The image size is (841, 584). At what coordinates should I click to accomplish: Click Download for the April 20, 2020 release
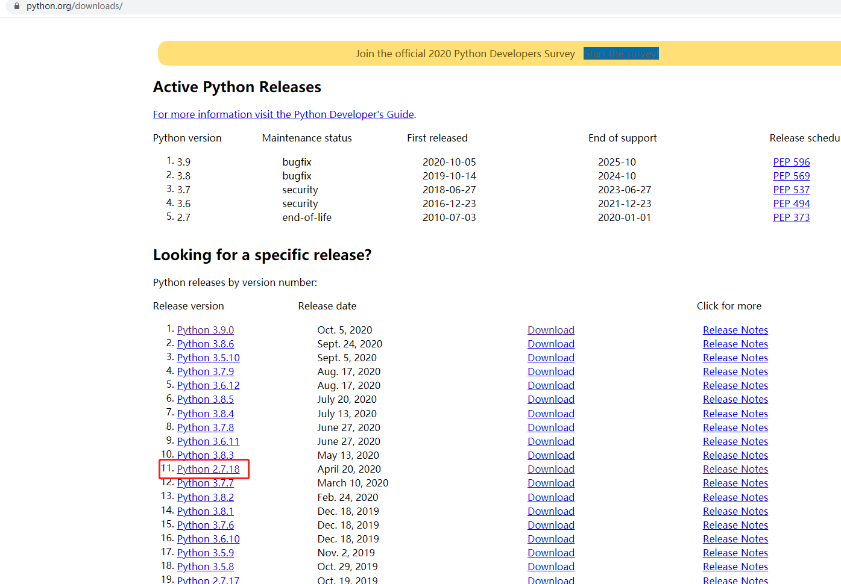(551, 469)
